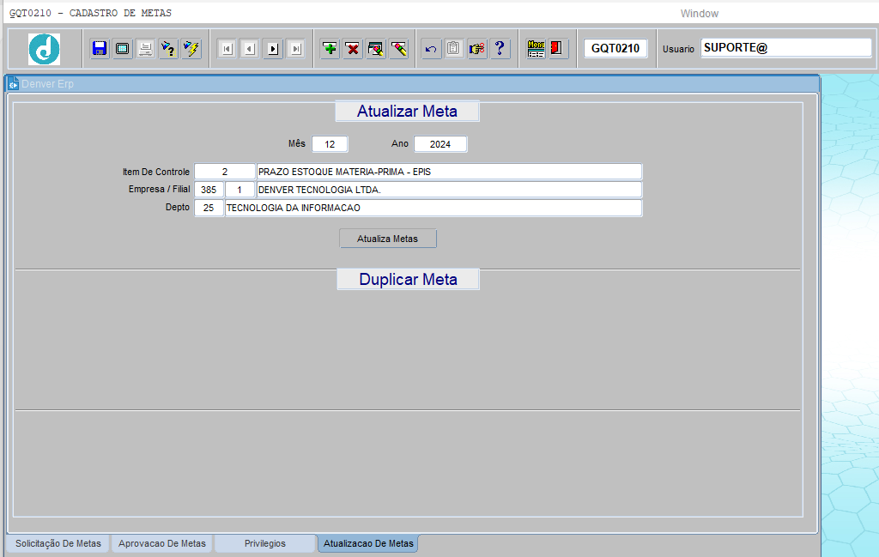This screenshot has height=557, width=879.
Task: Click the Duplicar Meta heading
Action: coord(408,279)
